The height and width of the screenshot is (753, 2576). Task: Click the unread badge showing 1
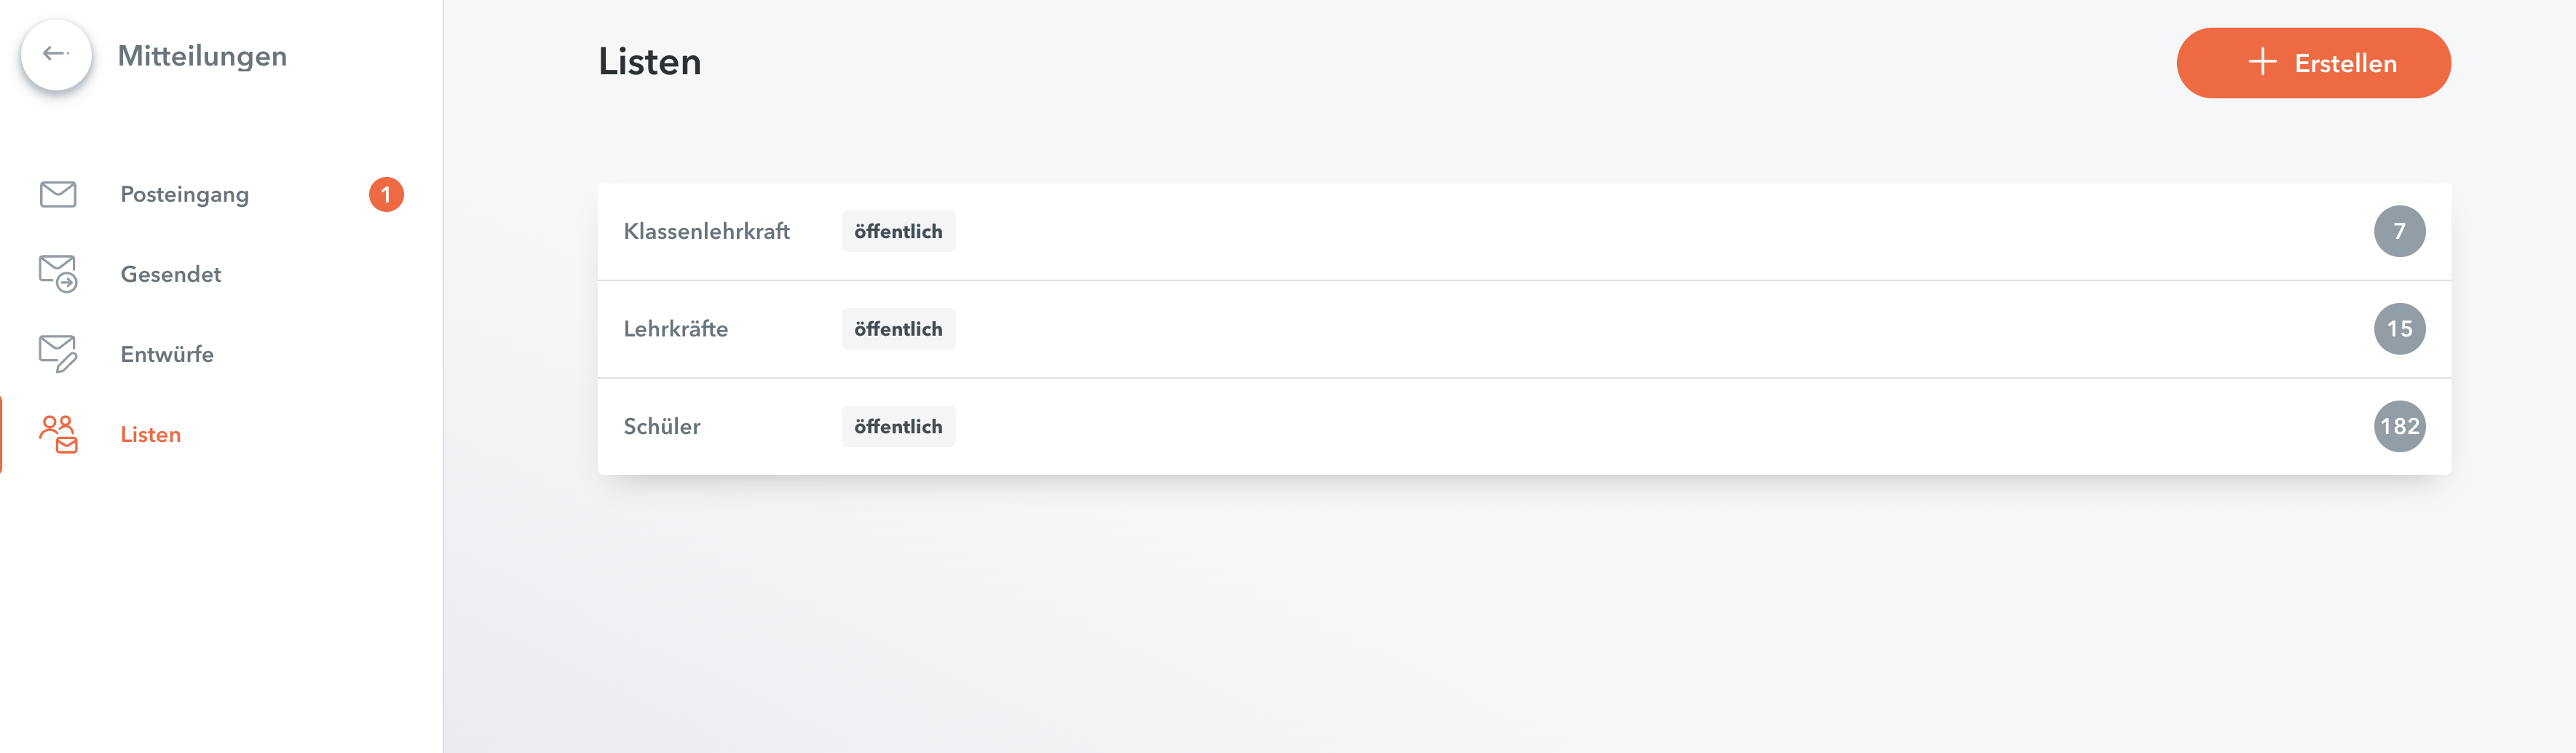(386, 194)
